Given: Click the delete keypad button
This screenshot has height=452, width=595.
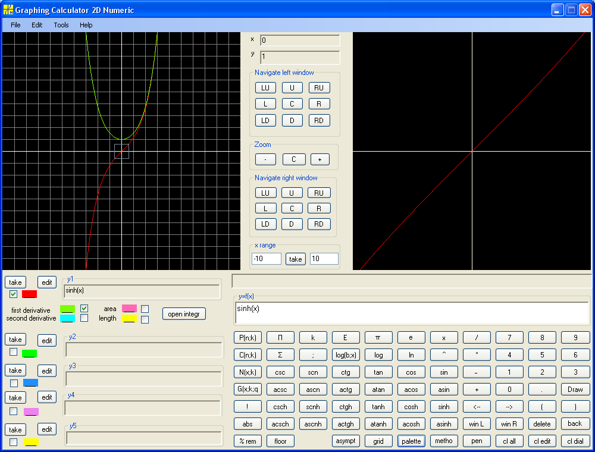Looking at the screenshot, I should coord(542,424).
